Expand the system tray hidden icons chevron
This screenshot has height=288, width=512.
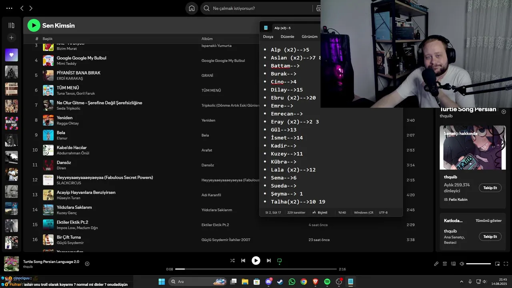[x=462, y=282]
